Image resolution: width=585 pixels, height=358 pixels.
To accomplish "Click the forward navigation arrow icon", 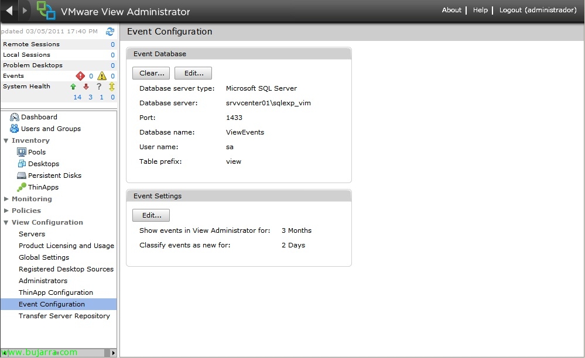I will [25, 11].
